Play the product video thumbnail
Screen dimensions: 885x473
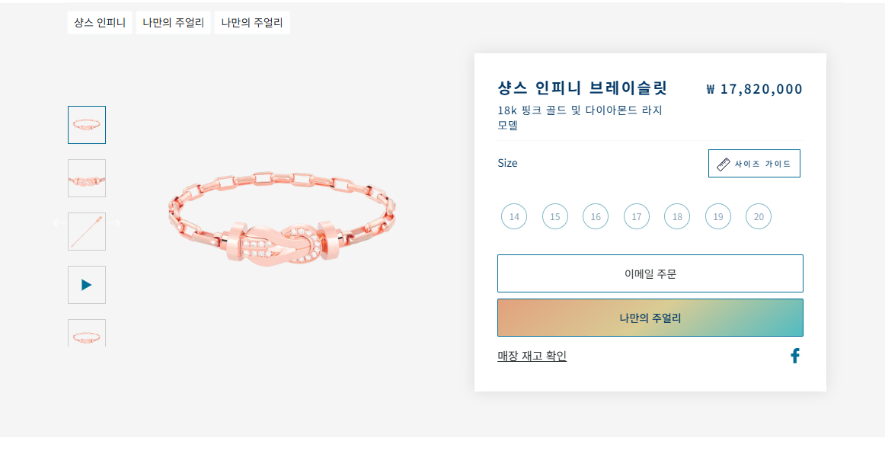point(86,284)
